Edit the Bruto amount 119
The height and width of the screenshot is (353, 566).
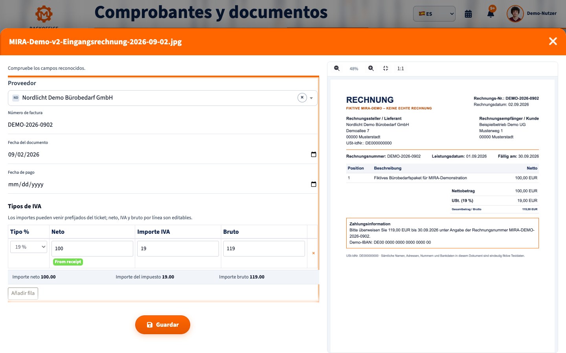click(x=264, y=249)
